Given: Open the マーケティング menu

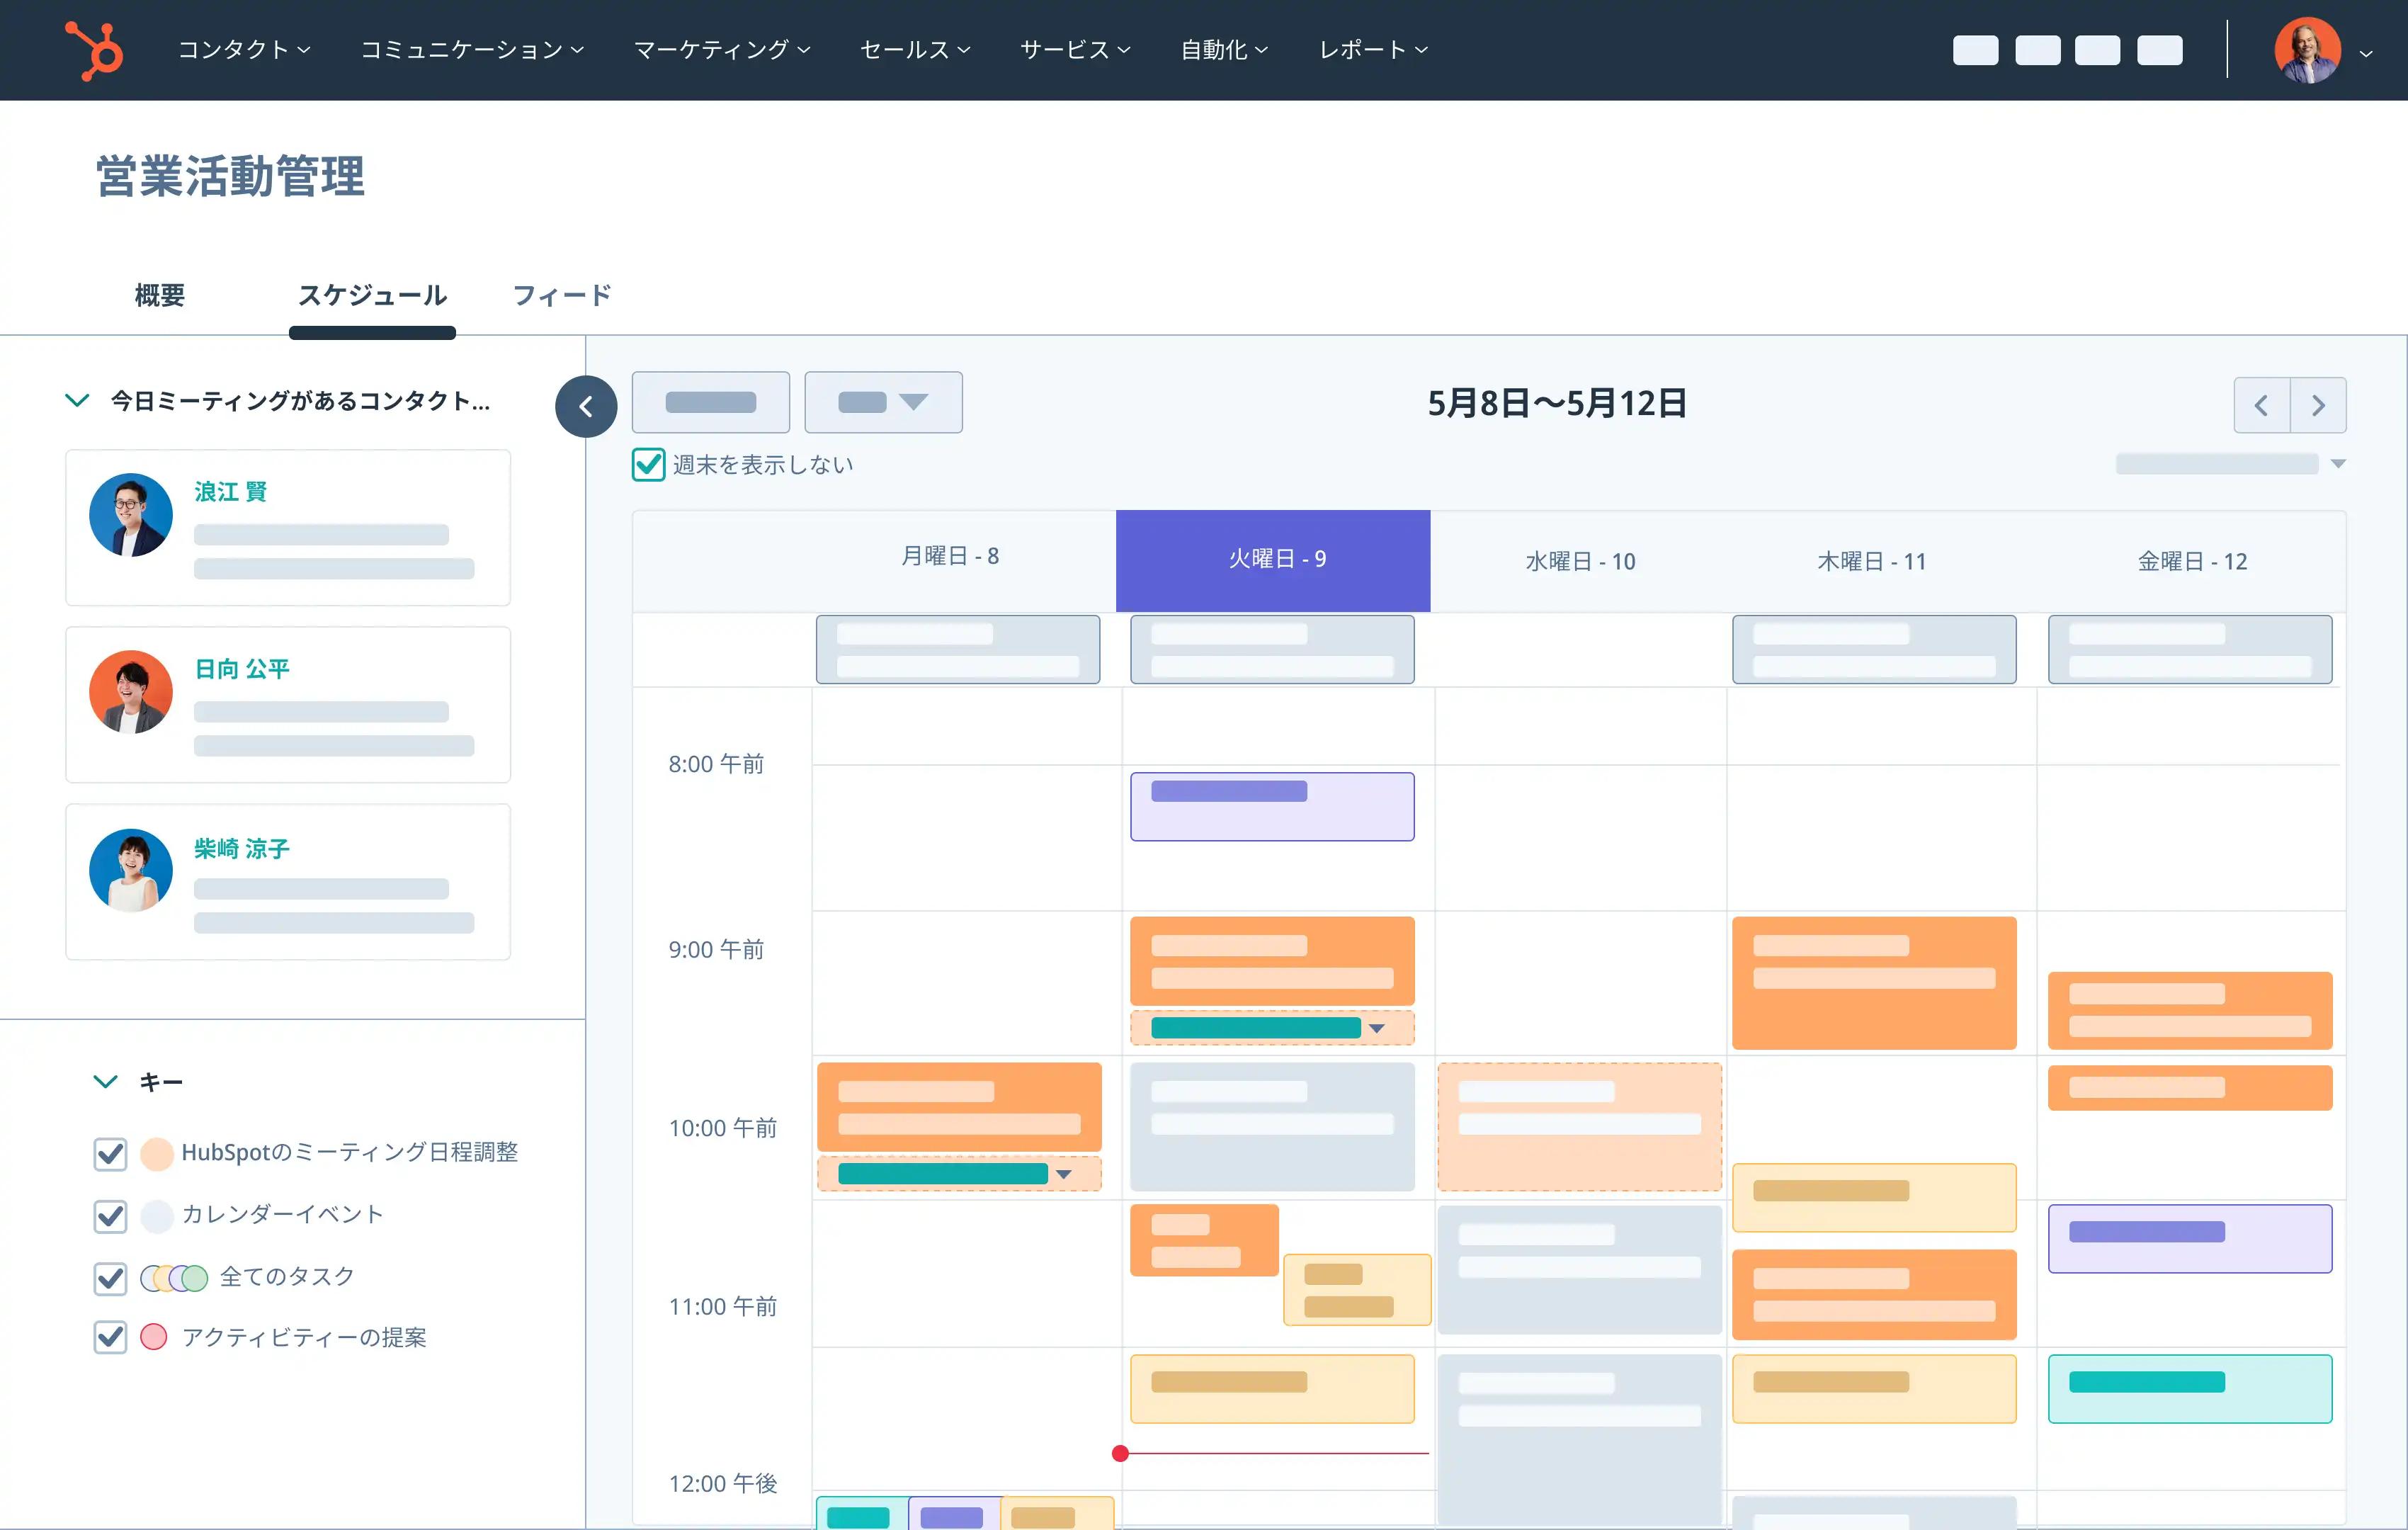Looking at the screenshot, I should (722, 49).
